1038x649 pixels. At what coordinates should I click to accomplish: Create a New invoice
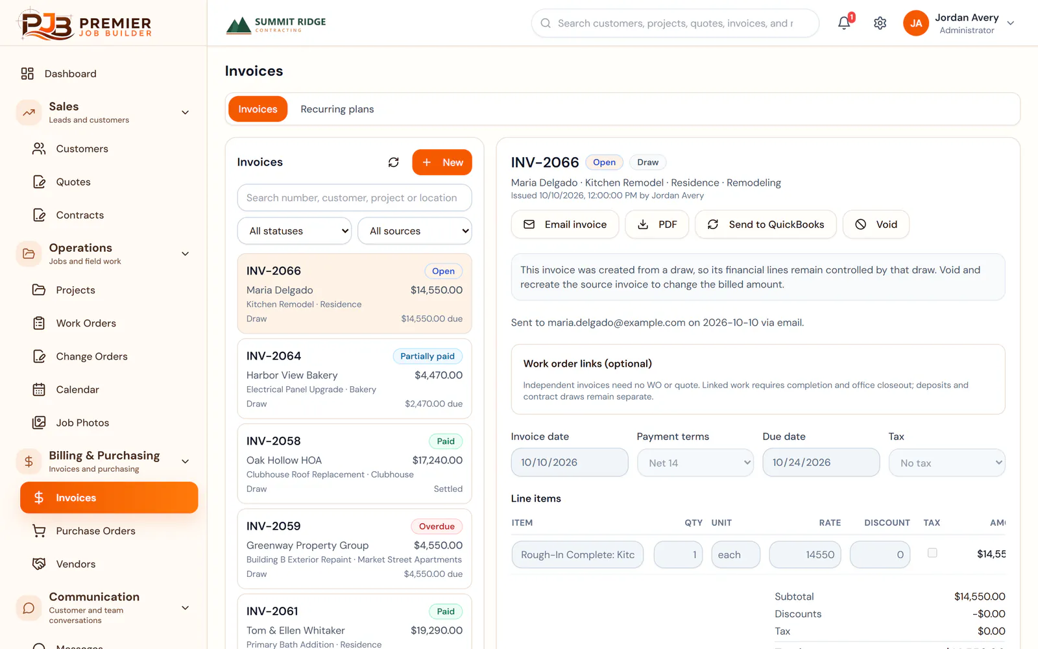(x=442, y=162)
